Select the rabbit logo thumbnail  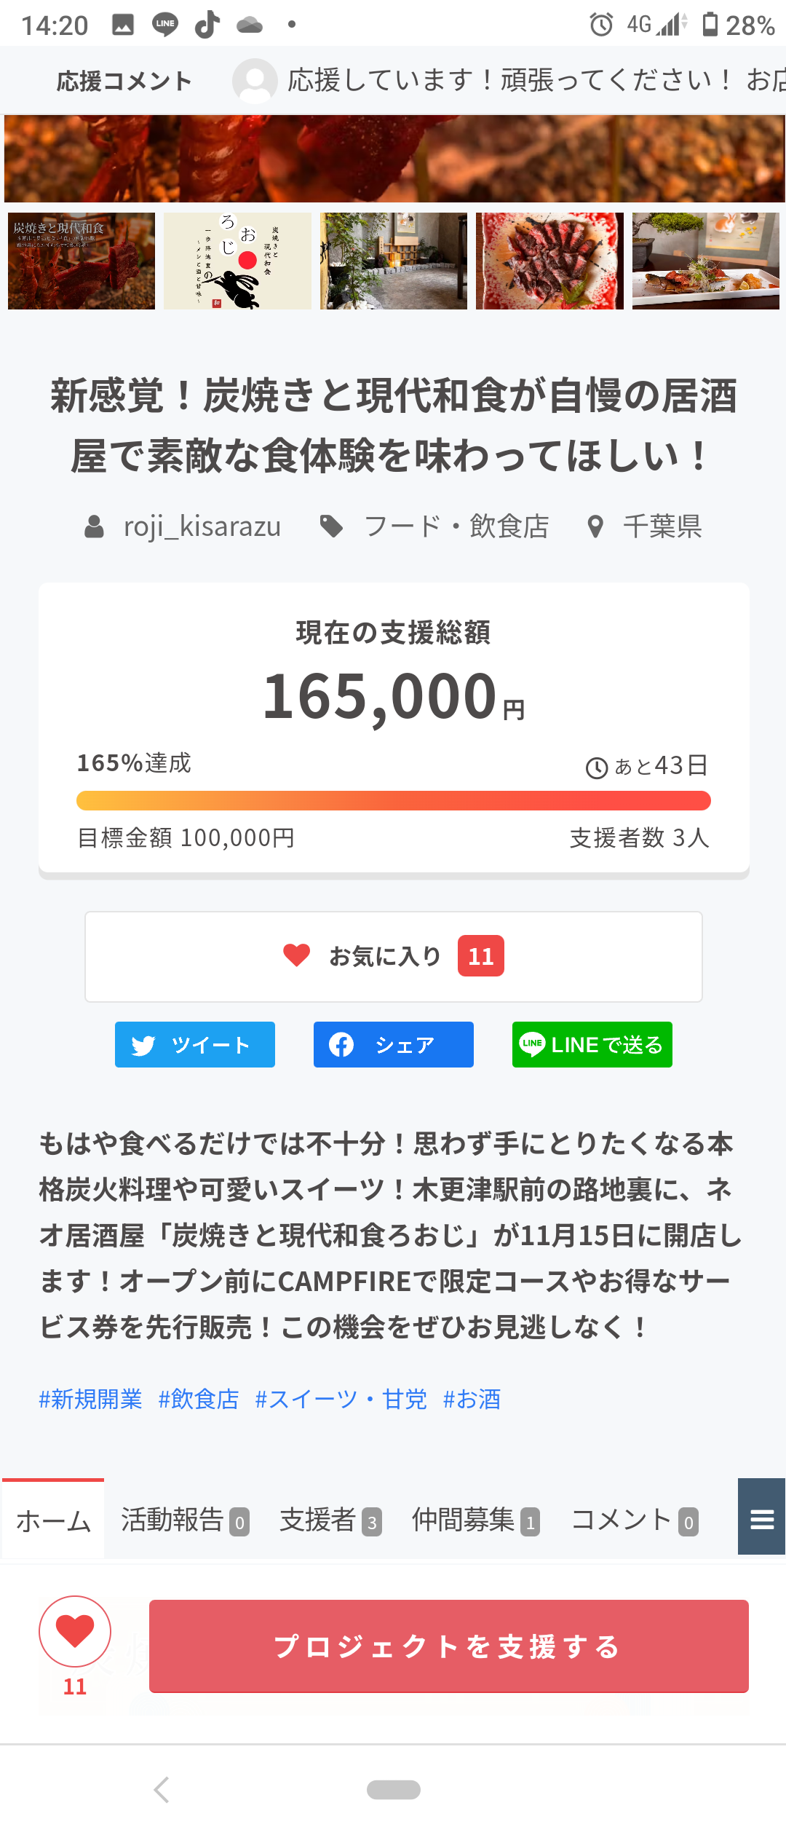click(x=237, y=261)
